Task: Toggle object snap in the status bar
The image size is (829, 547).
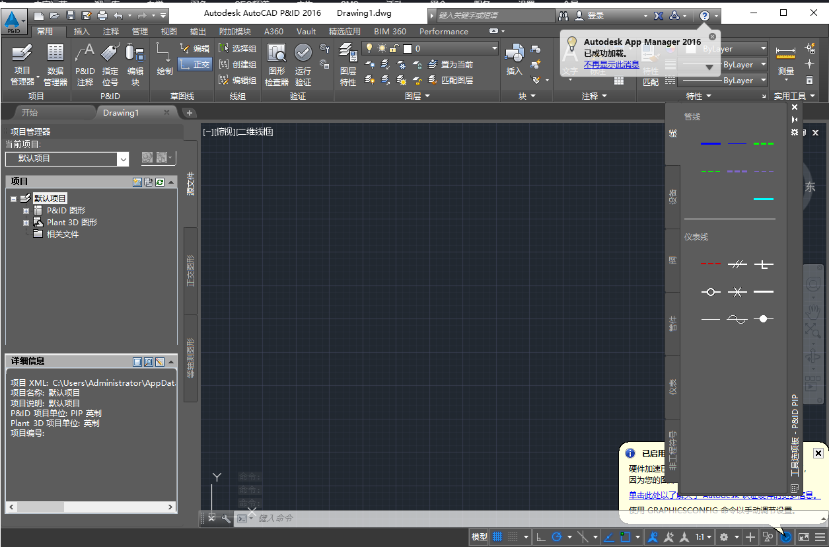Action: (625, 536)
